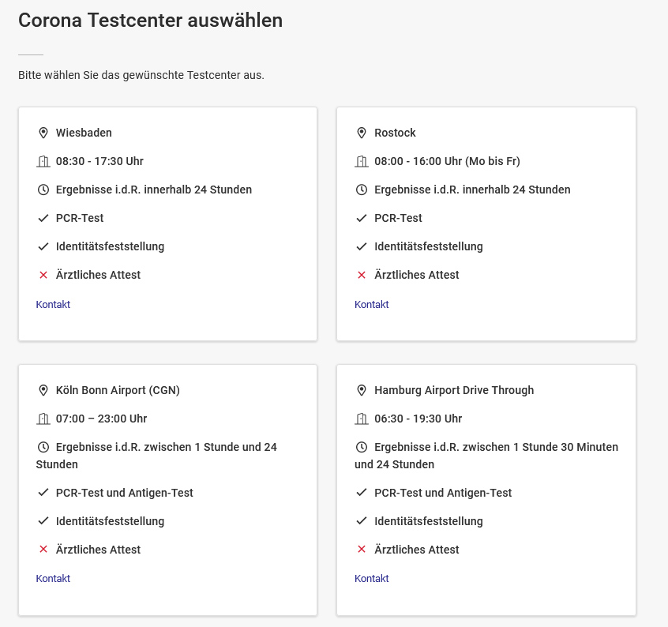Click the clock icon in Köln Bonn Airport card
668x627 pixels.
(43, 447)
